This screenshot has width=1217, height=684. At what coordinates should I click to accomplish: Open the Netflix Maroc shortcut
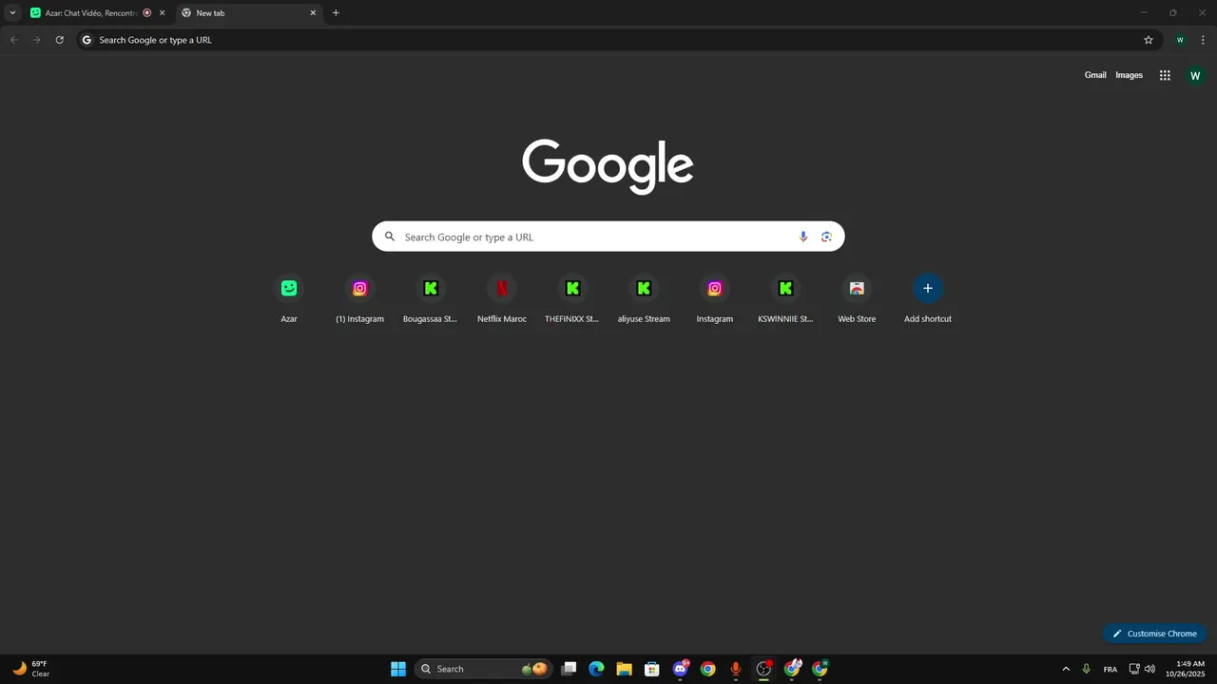click(502, 299)
